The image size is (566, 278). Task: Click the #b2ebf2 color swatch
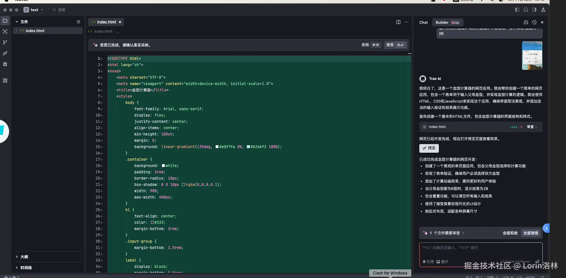[248, 147]
